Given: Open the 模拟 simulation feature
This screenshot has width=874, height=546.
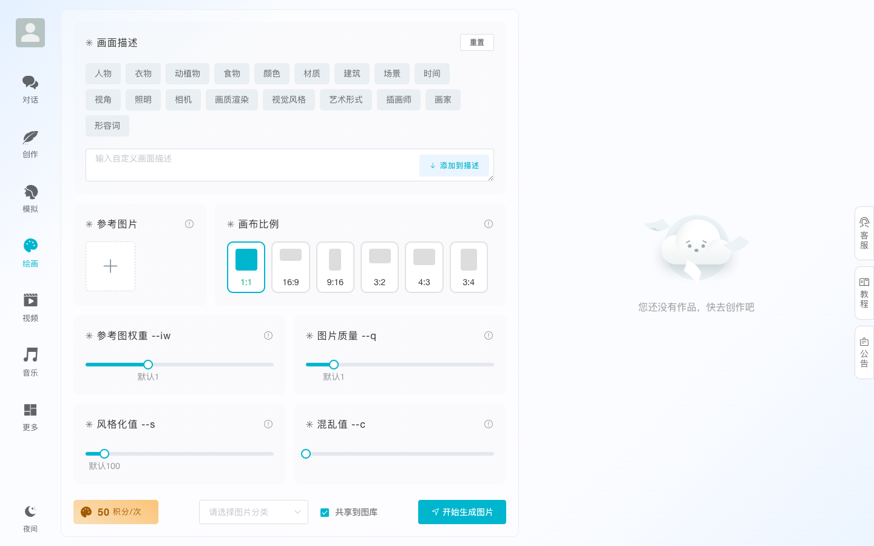Looking at the screenshot, I should click(30, 197).
